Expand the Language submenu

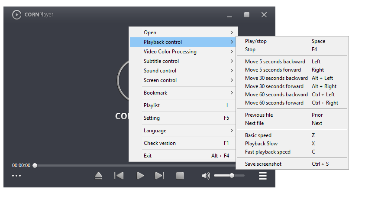tap(183, 131)
